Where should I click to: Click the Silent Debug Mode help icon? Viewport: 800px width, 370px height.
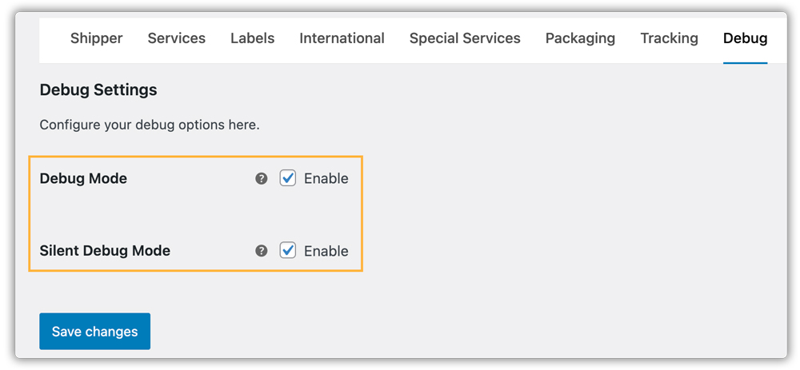coord(261,251)
